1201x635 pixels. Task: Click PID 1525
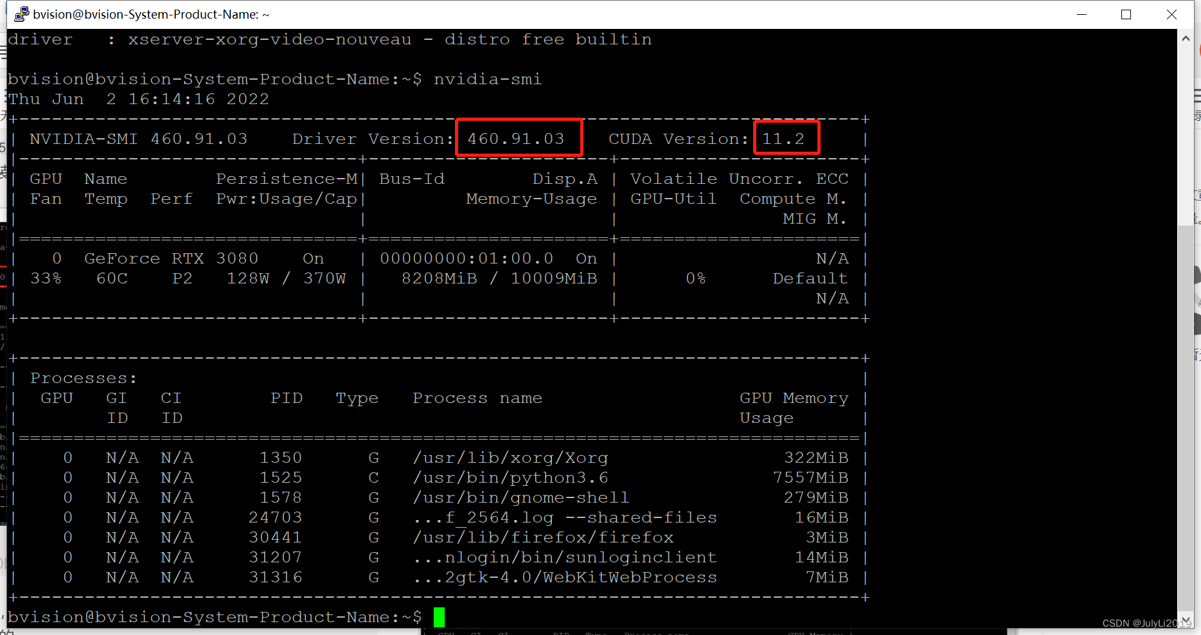(281, 478)
